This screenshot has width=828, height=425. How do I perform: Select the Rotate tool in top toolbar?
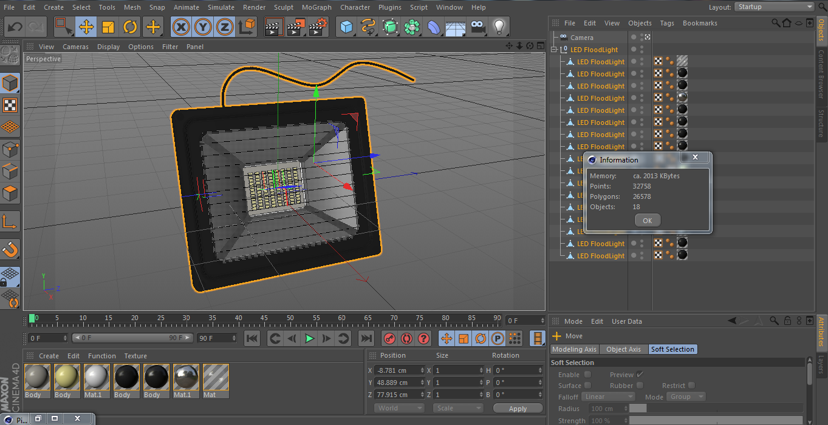click(x=130, y=27)
